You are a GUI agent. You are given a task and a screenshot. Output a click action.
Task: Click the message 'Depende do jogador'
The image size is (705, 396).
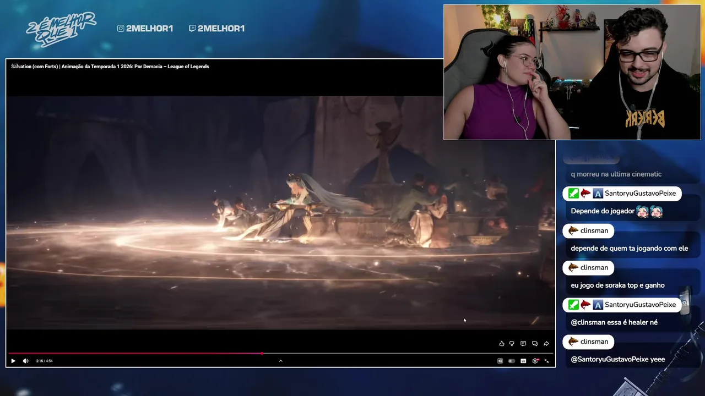coord(603,211)
